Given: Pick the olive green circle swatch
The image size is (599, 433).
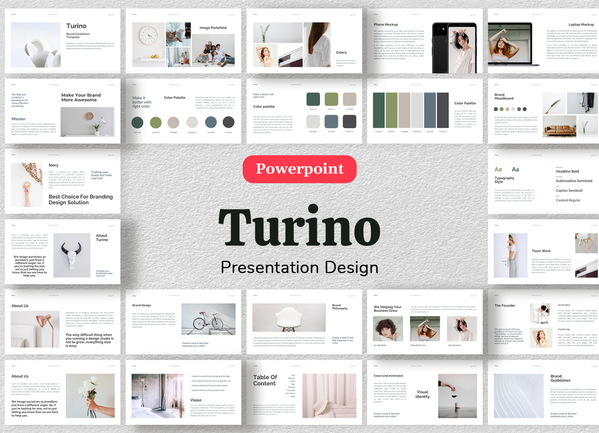Looking at the screenshot, I should tap(155, 123).
